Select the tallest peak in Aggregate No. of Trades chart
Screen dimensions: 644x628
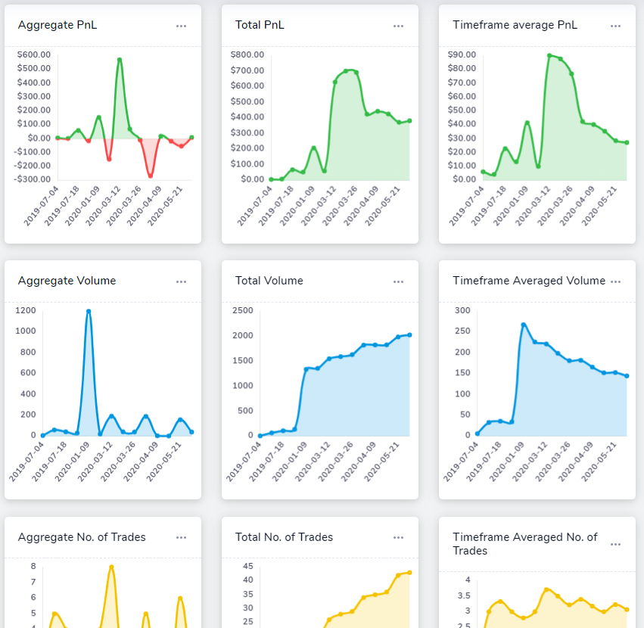click(111, 567)
